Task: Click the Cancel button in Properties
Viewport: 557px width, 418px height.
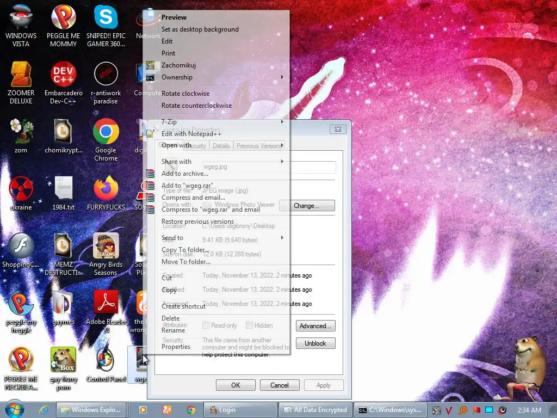Action: (280, 385)
